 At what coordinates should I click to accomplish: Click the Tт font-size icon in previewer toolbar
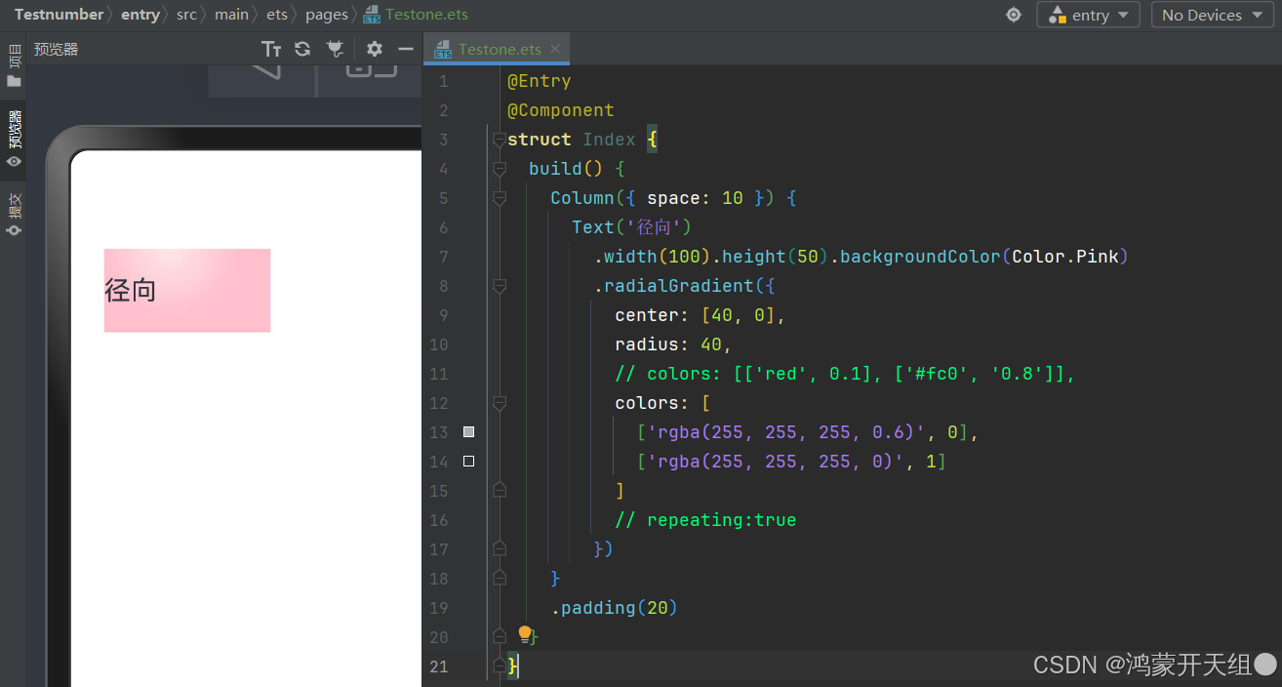[x=271, y=49]
